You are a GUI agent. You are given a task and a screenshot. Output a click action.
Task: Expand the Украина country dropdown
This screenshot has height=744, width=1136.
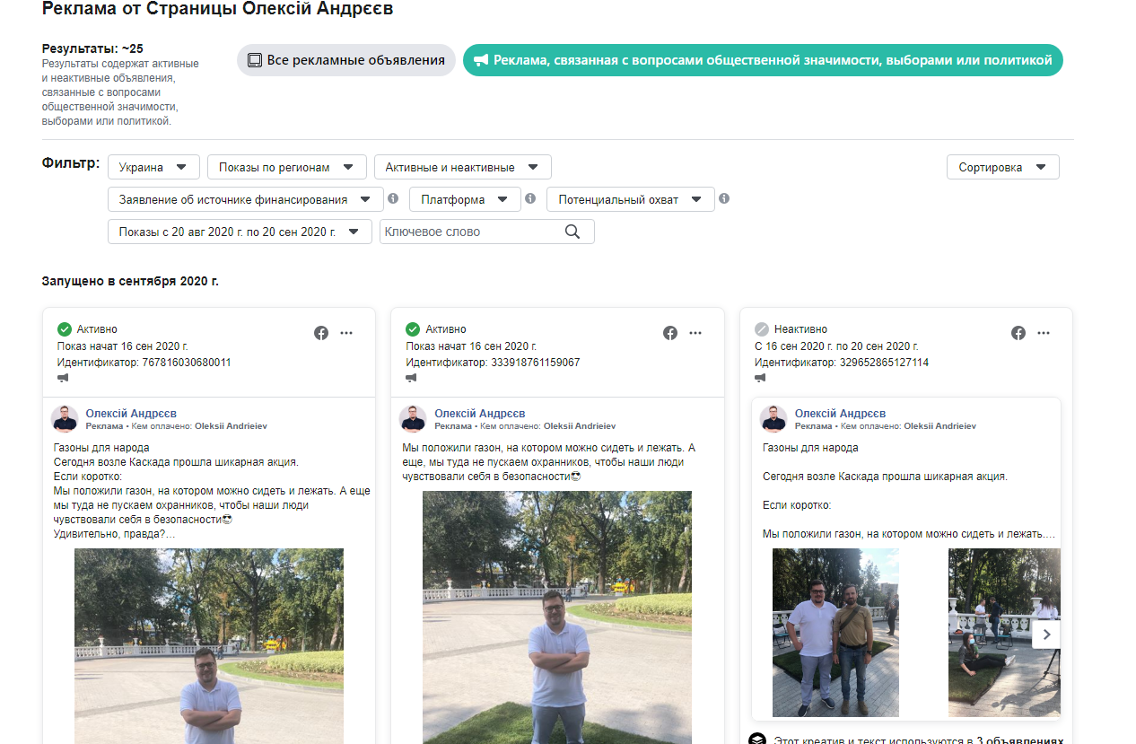click(153, 167)
